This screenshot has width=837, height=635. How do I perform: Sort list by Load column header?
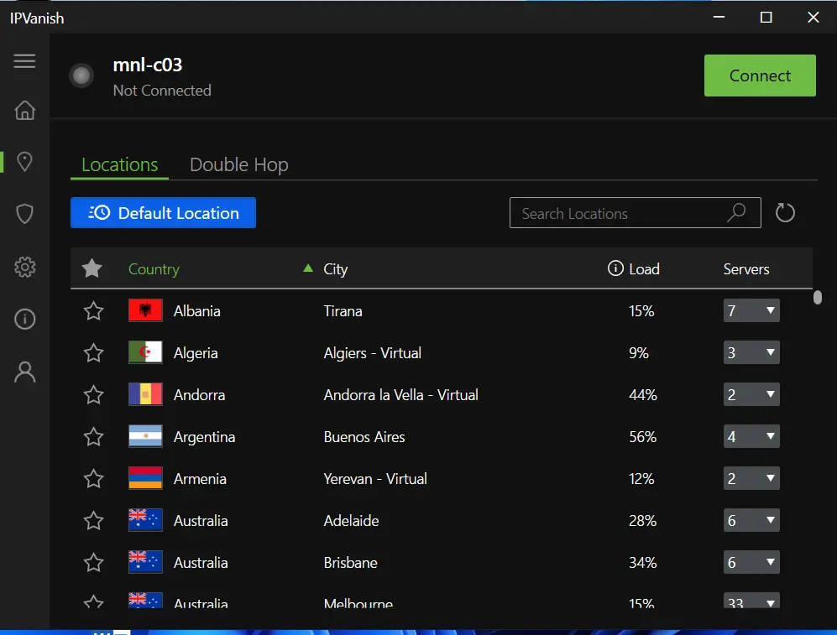644,269
